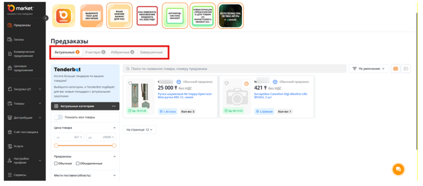The height and width of the screenshot is (186, 423).
Task: Switch to the Участвую tab
Action: (95, 52)
